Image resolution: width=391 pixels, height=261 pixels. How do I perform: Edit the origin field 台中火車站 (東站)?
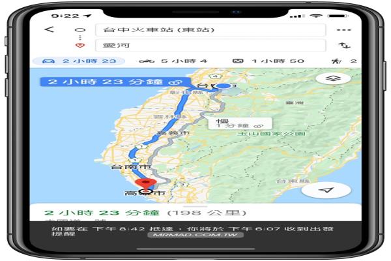210,30
